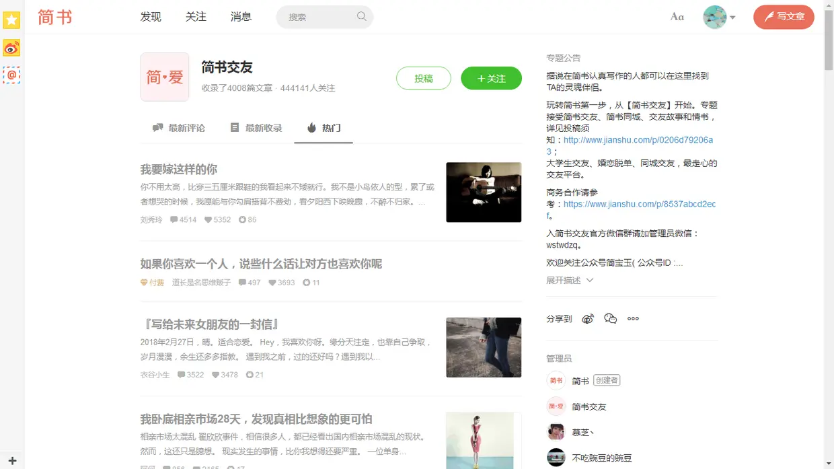The image size is (834, 469).
Task: Click the 投稿 submission button
Action: click(x=423, y=78)
